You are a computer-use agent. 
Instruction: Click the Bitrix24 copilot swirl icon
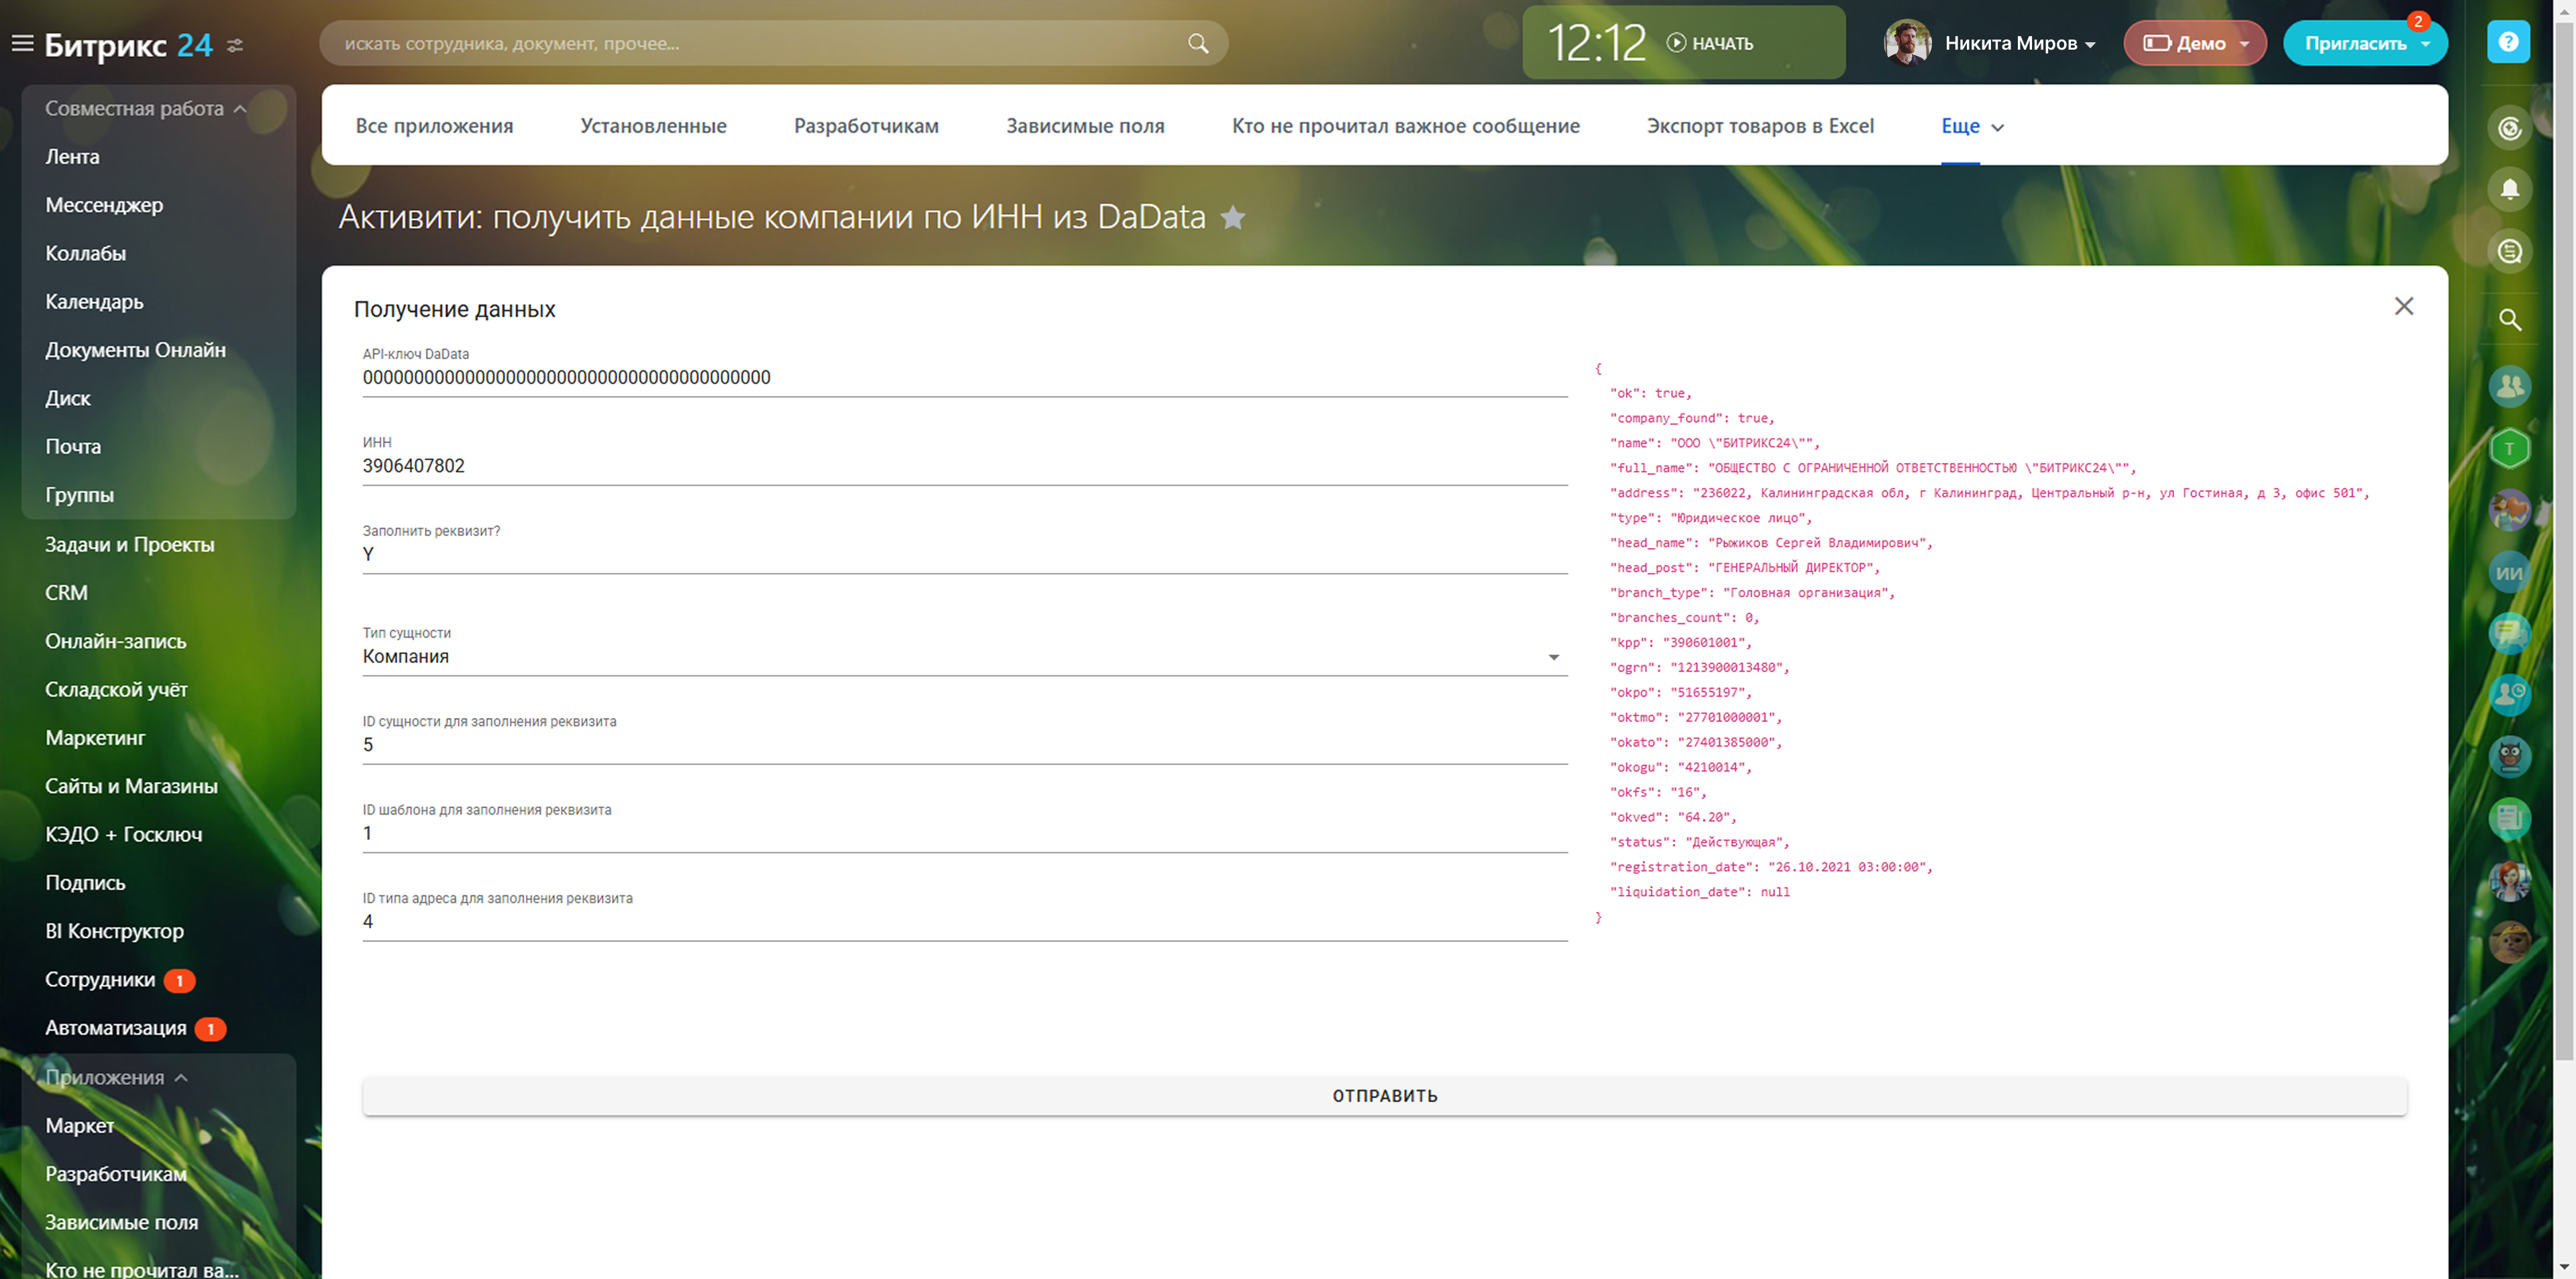2509,128
